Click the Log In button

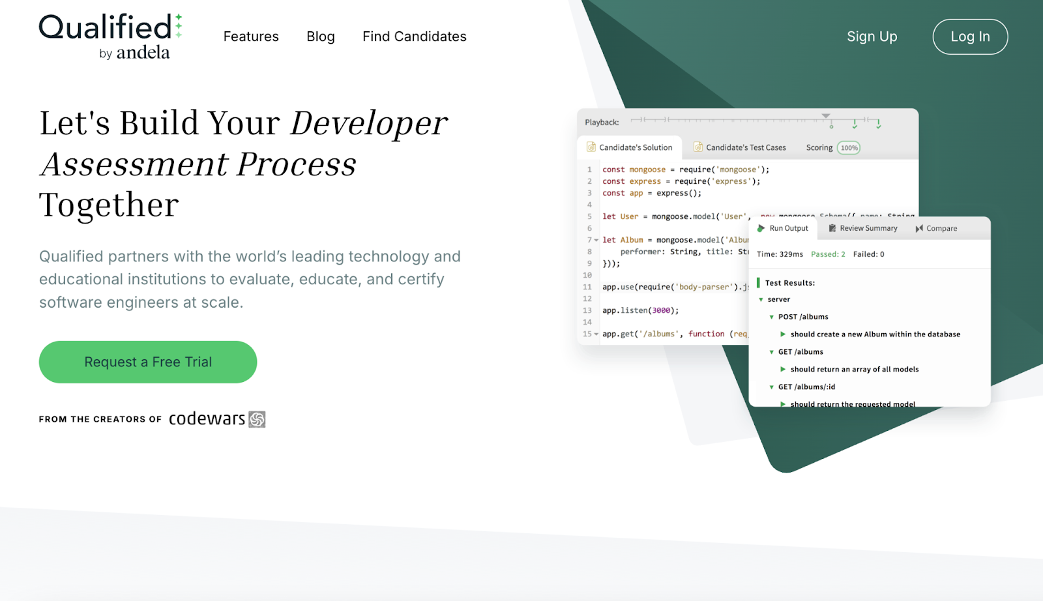[970, 37]
